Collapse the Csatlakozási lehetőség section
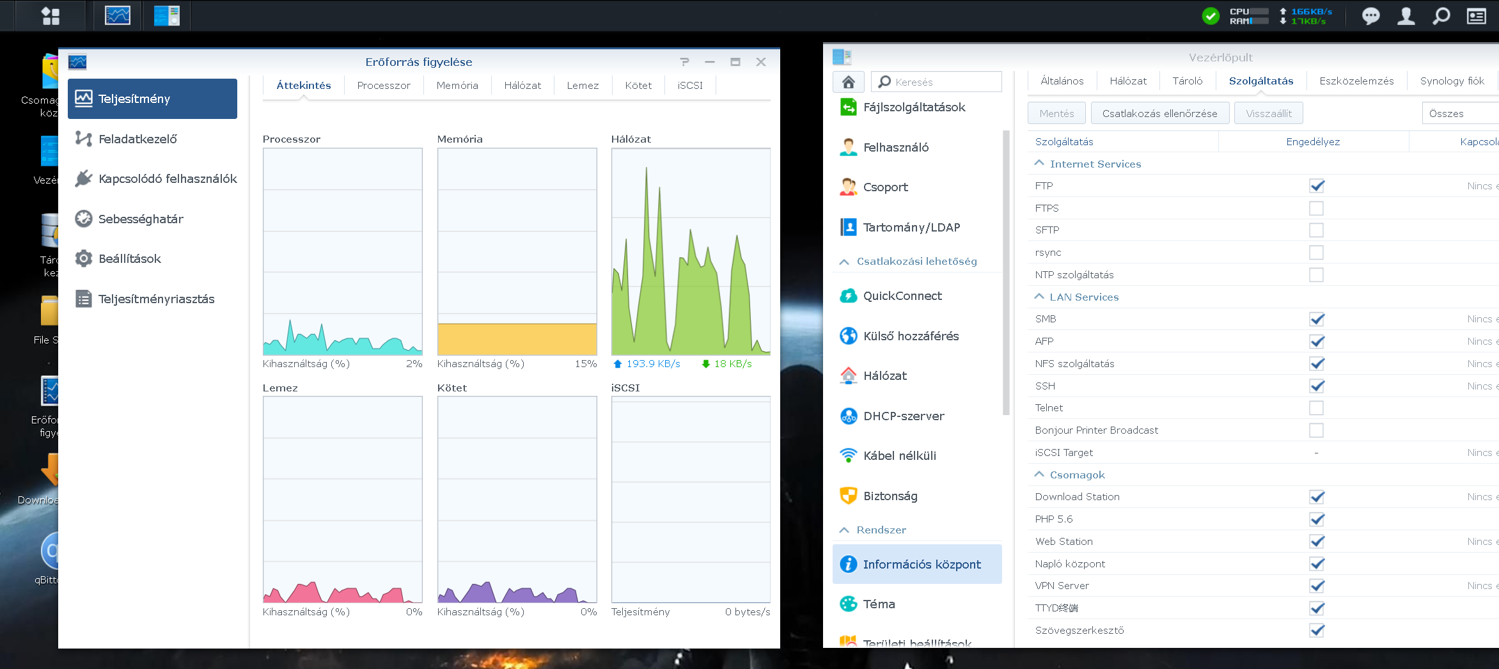The width and height of the screenshot is (1499, 669). click(844, 262)
